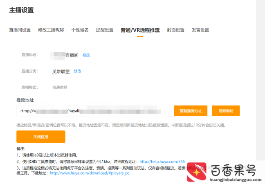Click the 直播标题 label
265x184 pixels.
(x=29, y=55)
